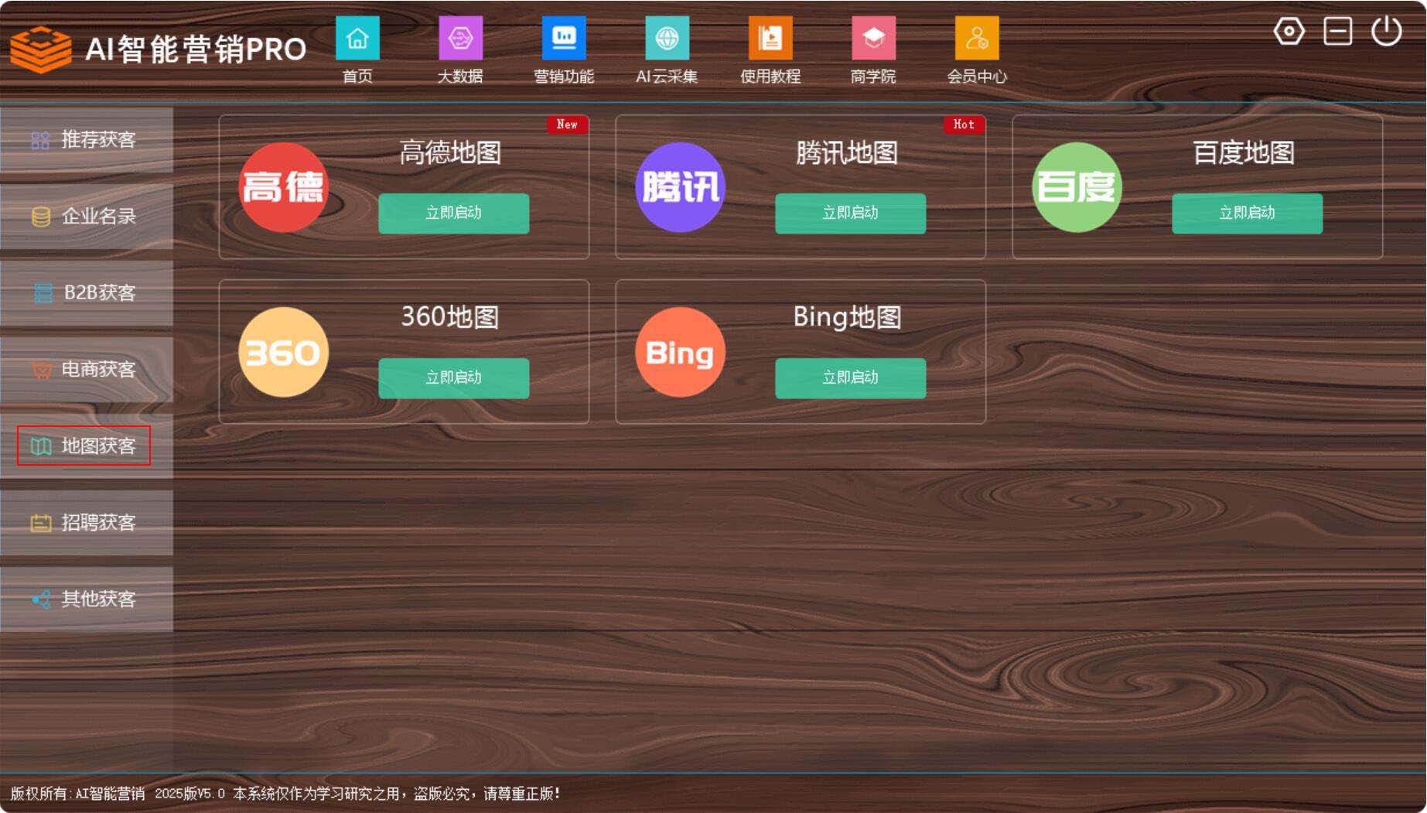Click the 商学院 academy icon
Screen dimensions: 1427x813
pos(873,39)
